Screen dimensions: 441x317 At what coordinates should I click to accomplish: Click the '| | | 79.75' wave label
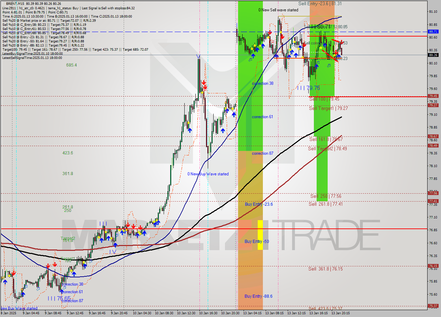[309, 88]
